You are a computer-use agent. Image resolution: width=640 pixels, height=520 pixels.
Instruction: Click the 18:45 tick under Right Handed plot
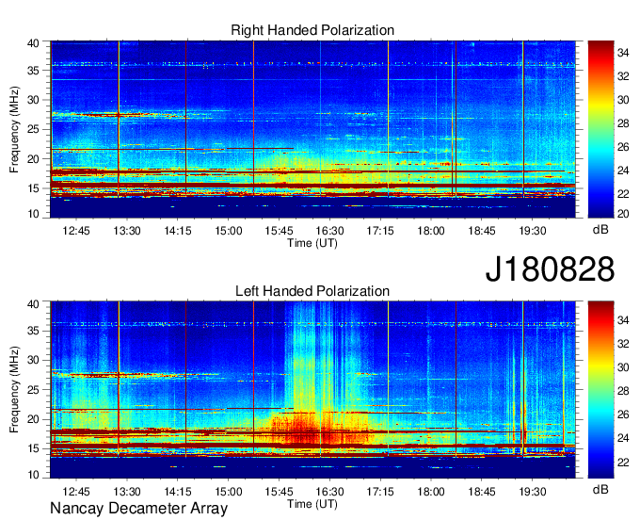[x=482, y=231]
